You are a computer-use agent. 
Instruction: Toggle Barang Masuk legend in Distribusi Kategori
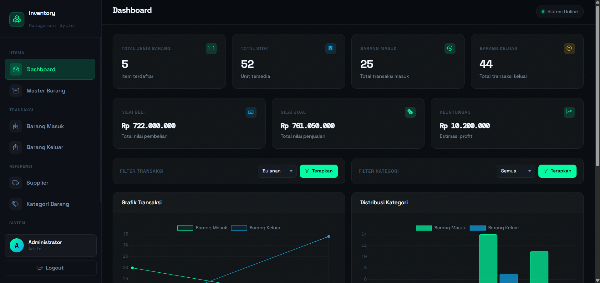(441, 228)
